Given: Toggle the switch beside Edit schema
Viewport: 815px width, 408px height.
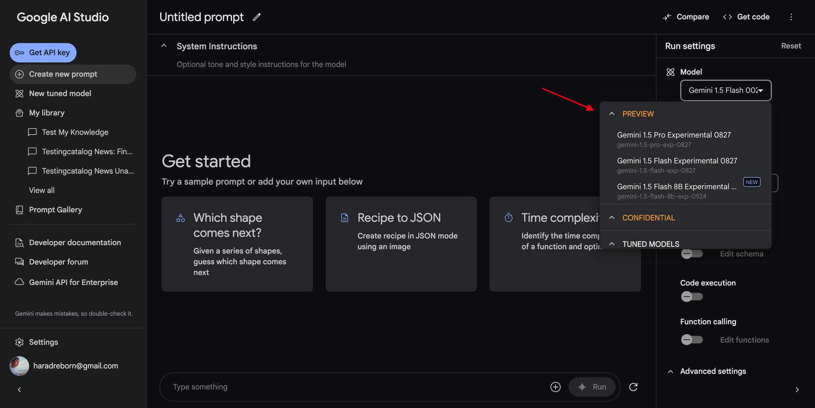Looking at the screenshot, I should click(x=692, y=254).
